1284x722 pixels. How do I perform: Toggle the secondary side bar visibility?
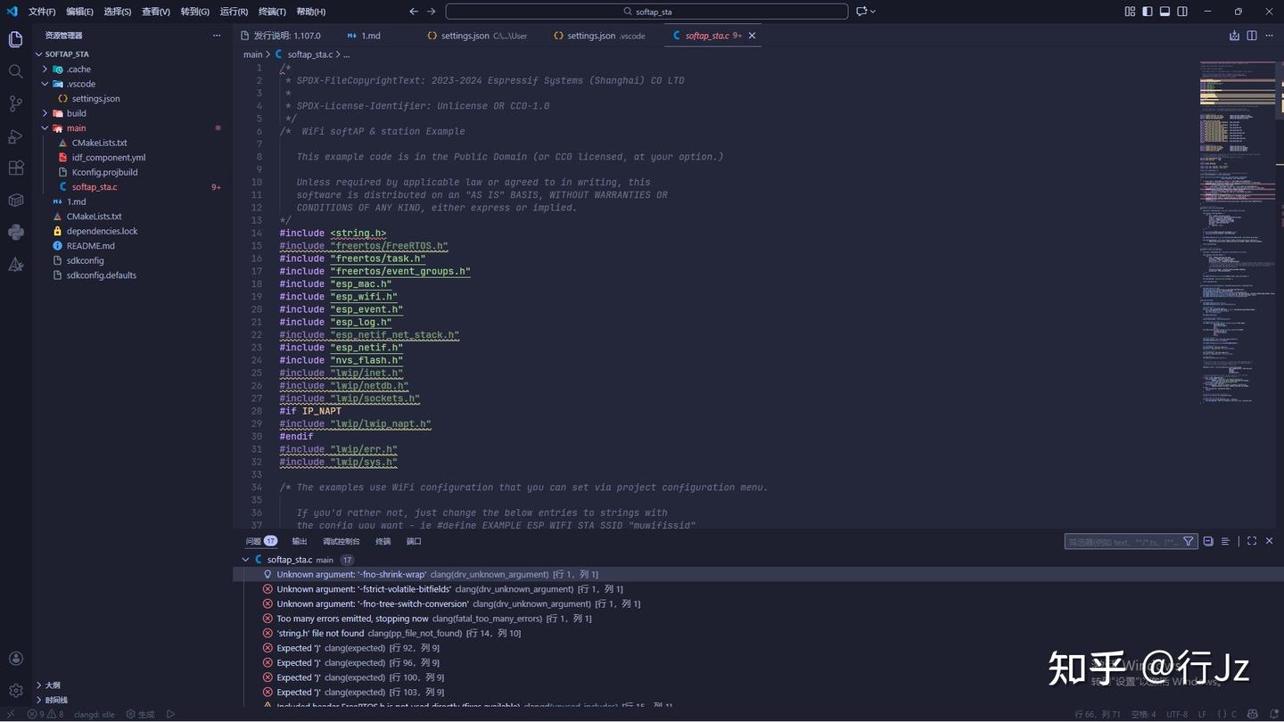(x=1182, y=12)
